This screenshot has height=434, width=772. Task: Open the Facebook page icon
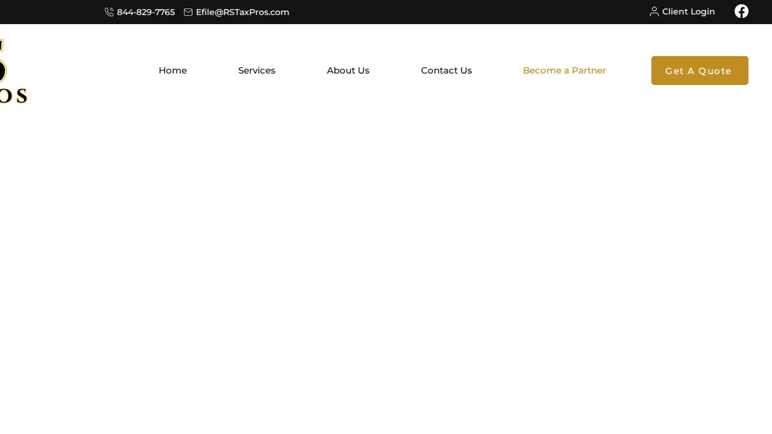(x=741, y=11)
